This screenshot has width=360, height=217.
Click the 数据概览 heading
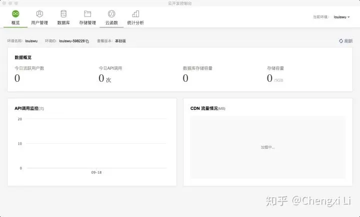pyautogui.click(x=23, y=57)
